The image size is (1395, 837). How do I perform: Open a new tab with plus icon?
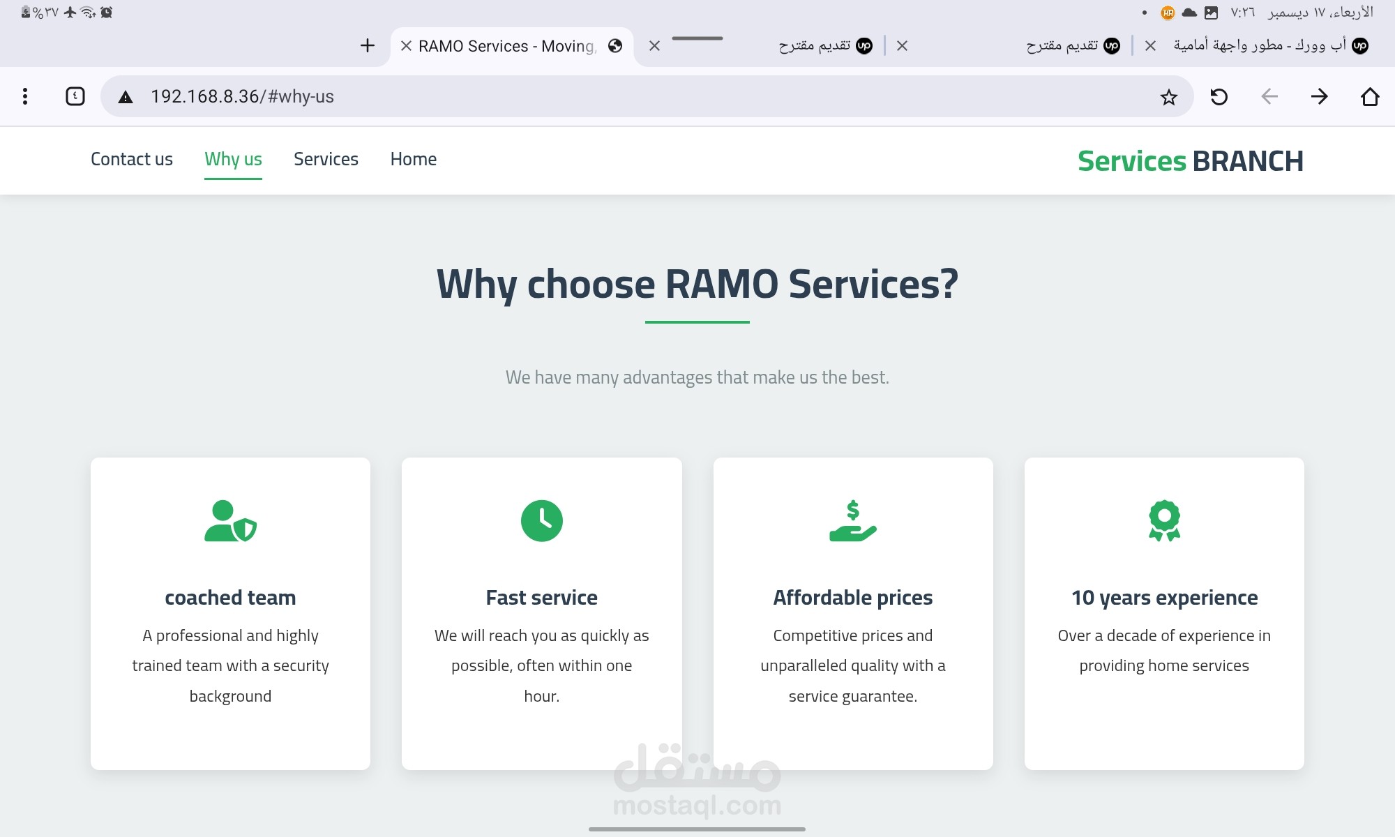(x=368, y=46)
